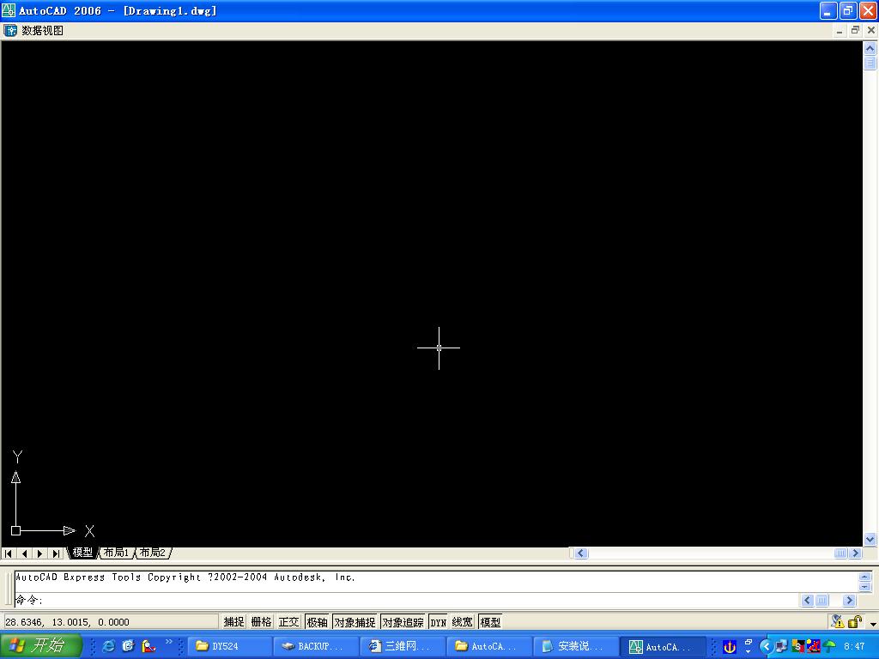The width and height of the screenshot is (879, 659).
Task: Open the Windows 开始 start menu
Action: [41, 646]
